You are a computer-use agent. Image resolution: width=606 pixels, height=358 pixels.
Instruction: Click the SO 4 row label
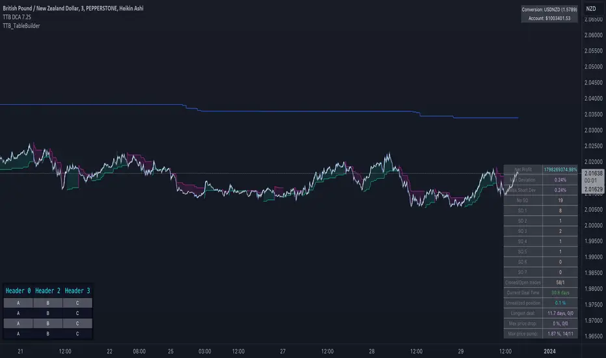[523, 241]
